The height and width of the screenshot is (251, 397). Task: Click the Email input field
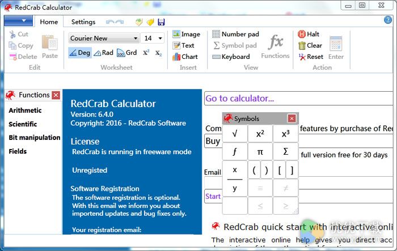299,182
